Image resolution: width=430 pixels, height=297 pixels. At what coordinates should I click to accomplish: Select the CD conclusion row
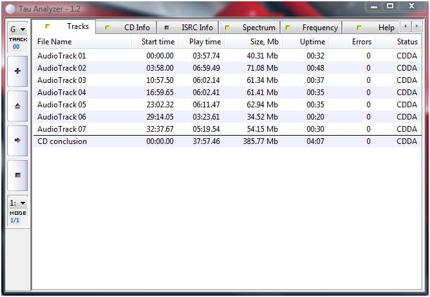[x=62, y=141]
